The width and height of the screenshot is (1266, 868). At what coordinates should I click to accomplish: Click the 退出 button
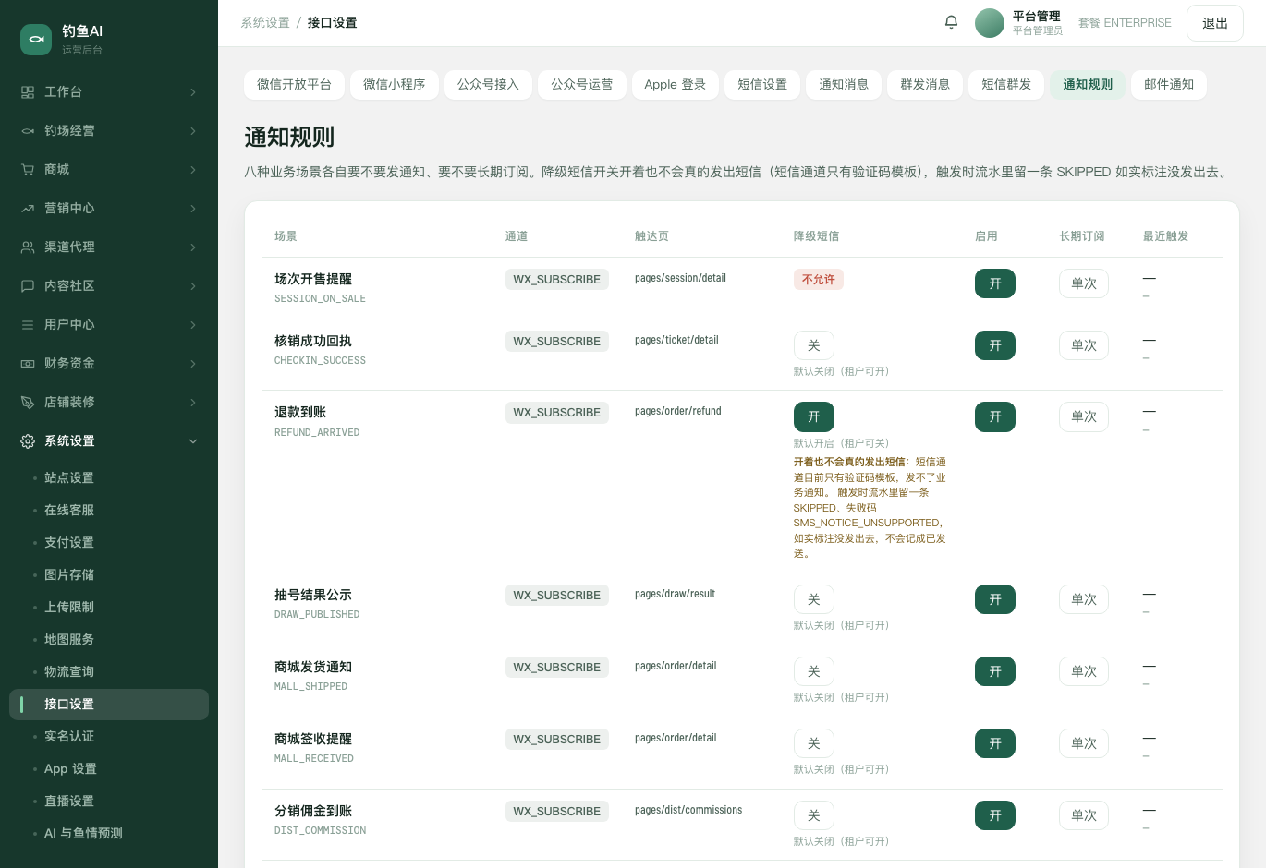[x=1215, y=23]
